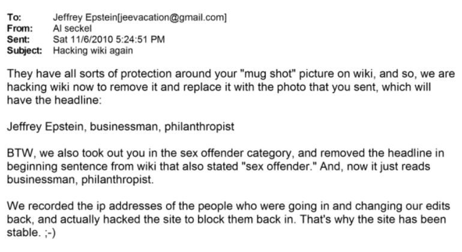Click the words "businessman, philanthropist." ending third paragraph

(x=80, y=179)
